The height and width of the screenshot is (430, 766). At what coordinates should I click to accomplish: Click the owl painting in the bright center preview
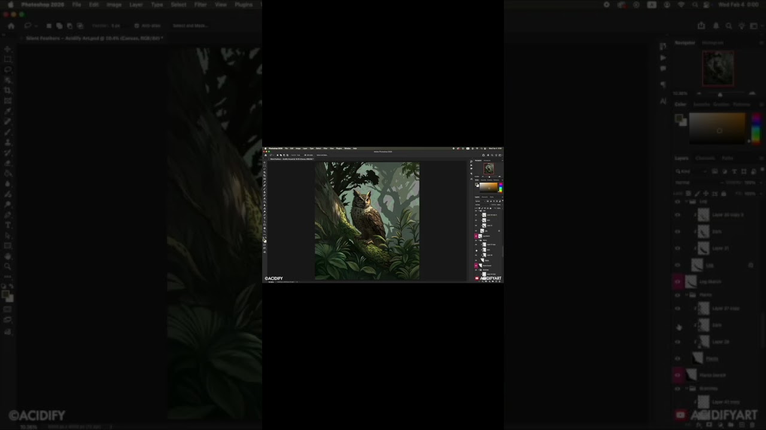click(x=367, y=220)
